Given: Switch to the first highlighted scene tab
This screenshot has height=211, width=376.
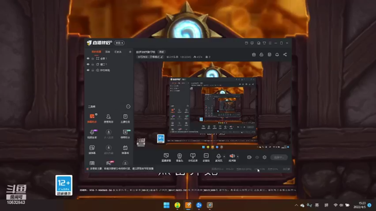Looking at the screenshot, I should (96, 52).
